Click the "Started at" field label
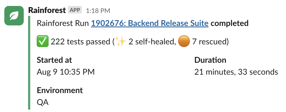 click(x=55, y=60)
